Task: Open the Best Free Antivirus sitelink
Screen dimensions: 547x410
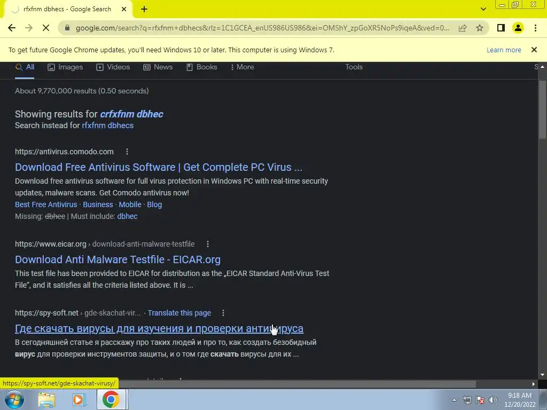Action: pyautogui.click(x=46, y=204)
